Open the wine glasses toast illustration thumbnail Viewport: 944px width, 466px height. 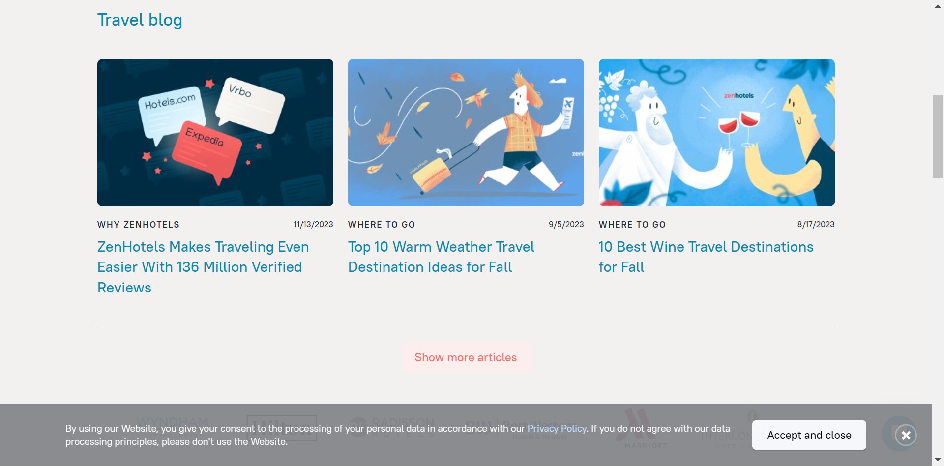click(x=717, y=133)
